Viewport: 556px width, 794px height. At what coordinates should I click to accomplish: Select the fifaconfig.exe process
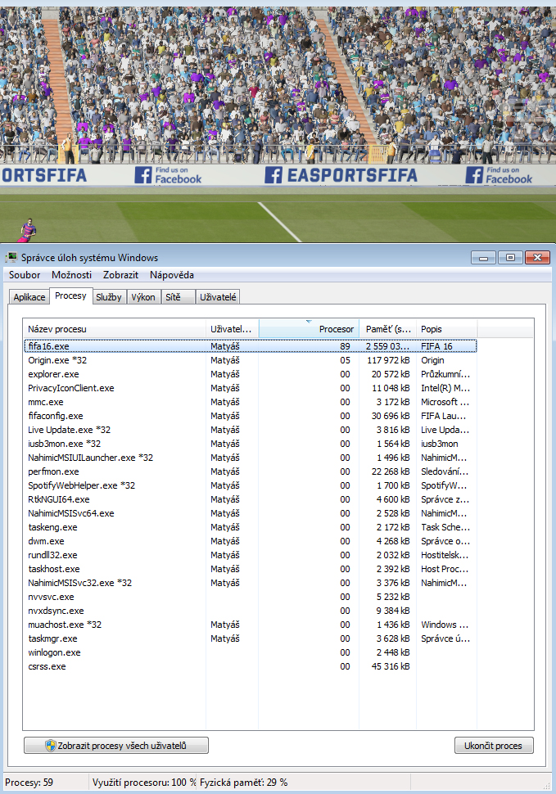click(250, 417)
